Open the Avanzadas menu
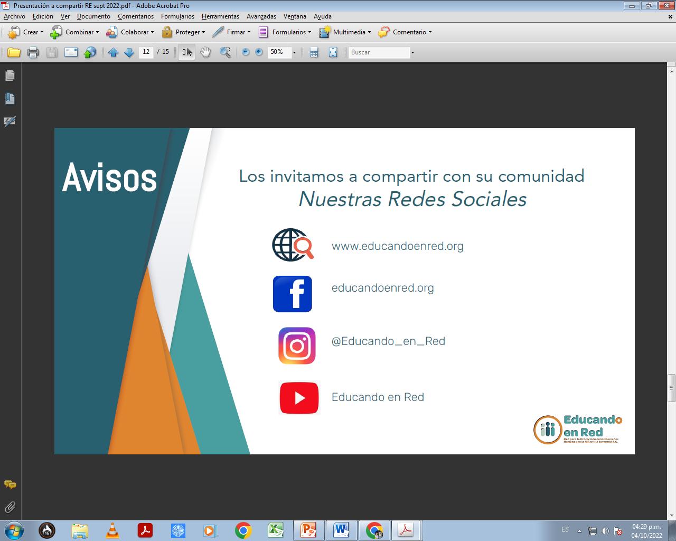Viewport: 676px width, 541px height. click(261, 16)
